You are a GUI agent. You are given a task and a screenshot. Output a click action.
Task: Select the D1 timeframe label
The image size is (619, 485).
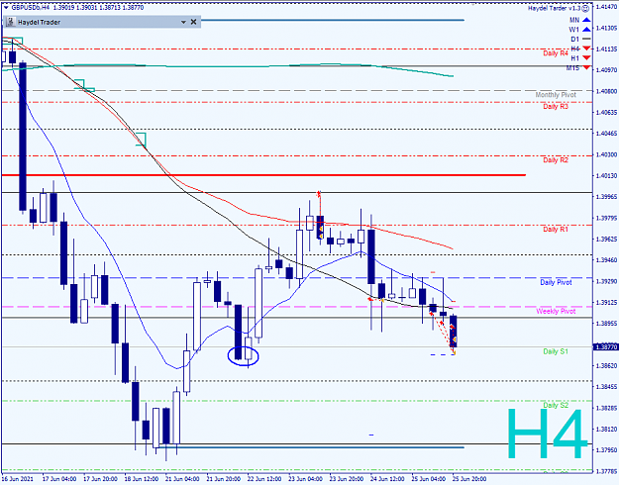[x=574, y=39]
